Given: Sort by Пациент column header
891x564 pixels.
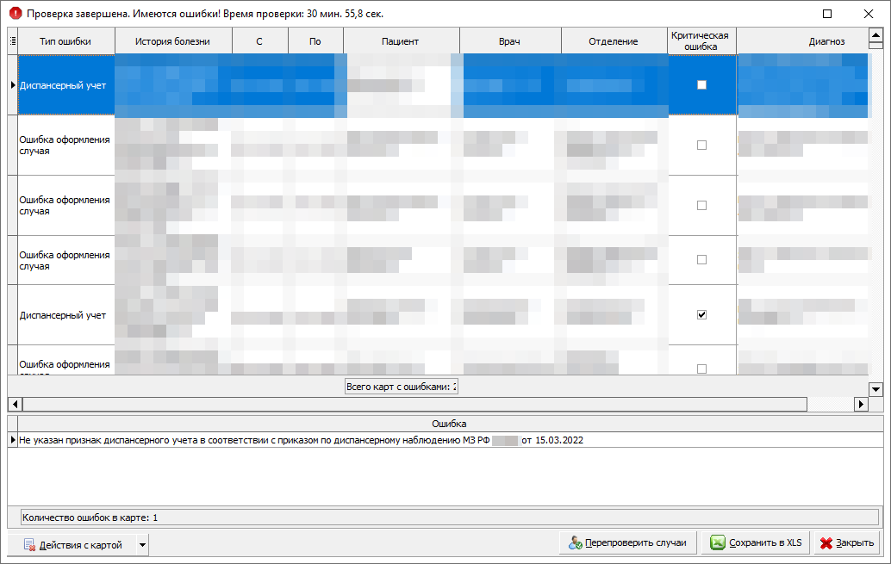Looking at the screenshot, I should tap(401, 41).
